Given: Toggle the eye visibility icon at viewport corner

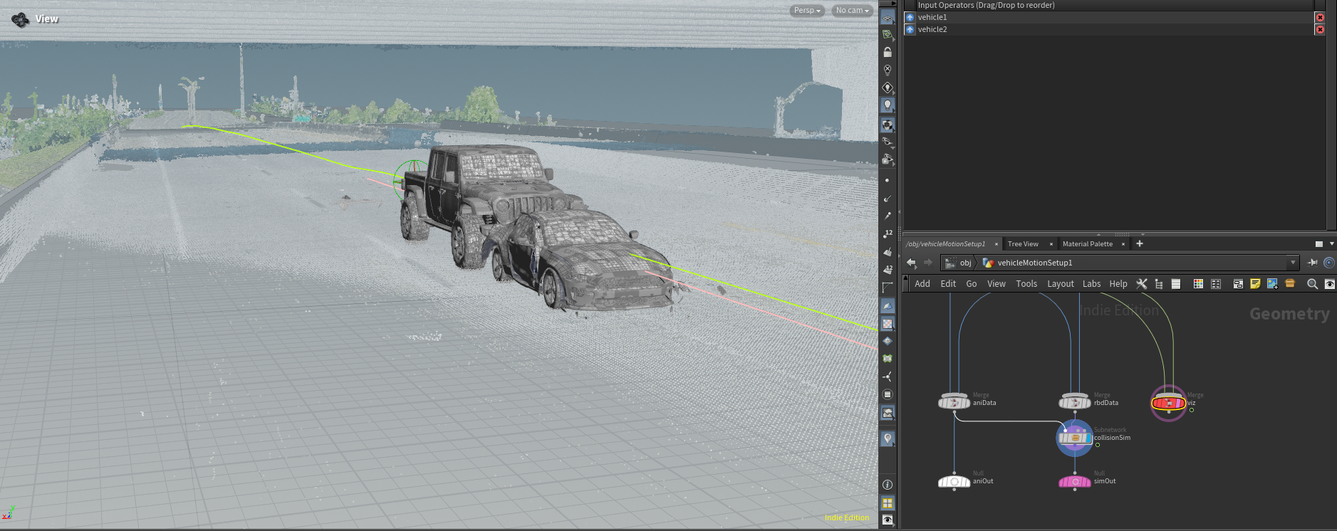Looking at the screenshot, I should (x=888, y=520).
